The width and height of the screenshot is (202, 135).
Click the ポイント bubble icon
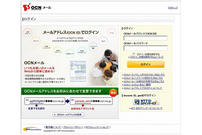point(36,41)
